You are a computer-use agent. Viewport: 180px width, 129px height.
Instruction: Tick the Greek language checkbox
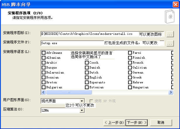click(130, 77)
